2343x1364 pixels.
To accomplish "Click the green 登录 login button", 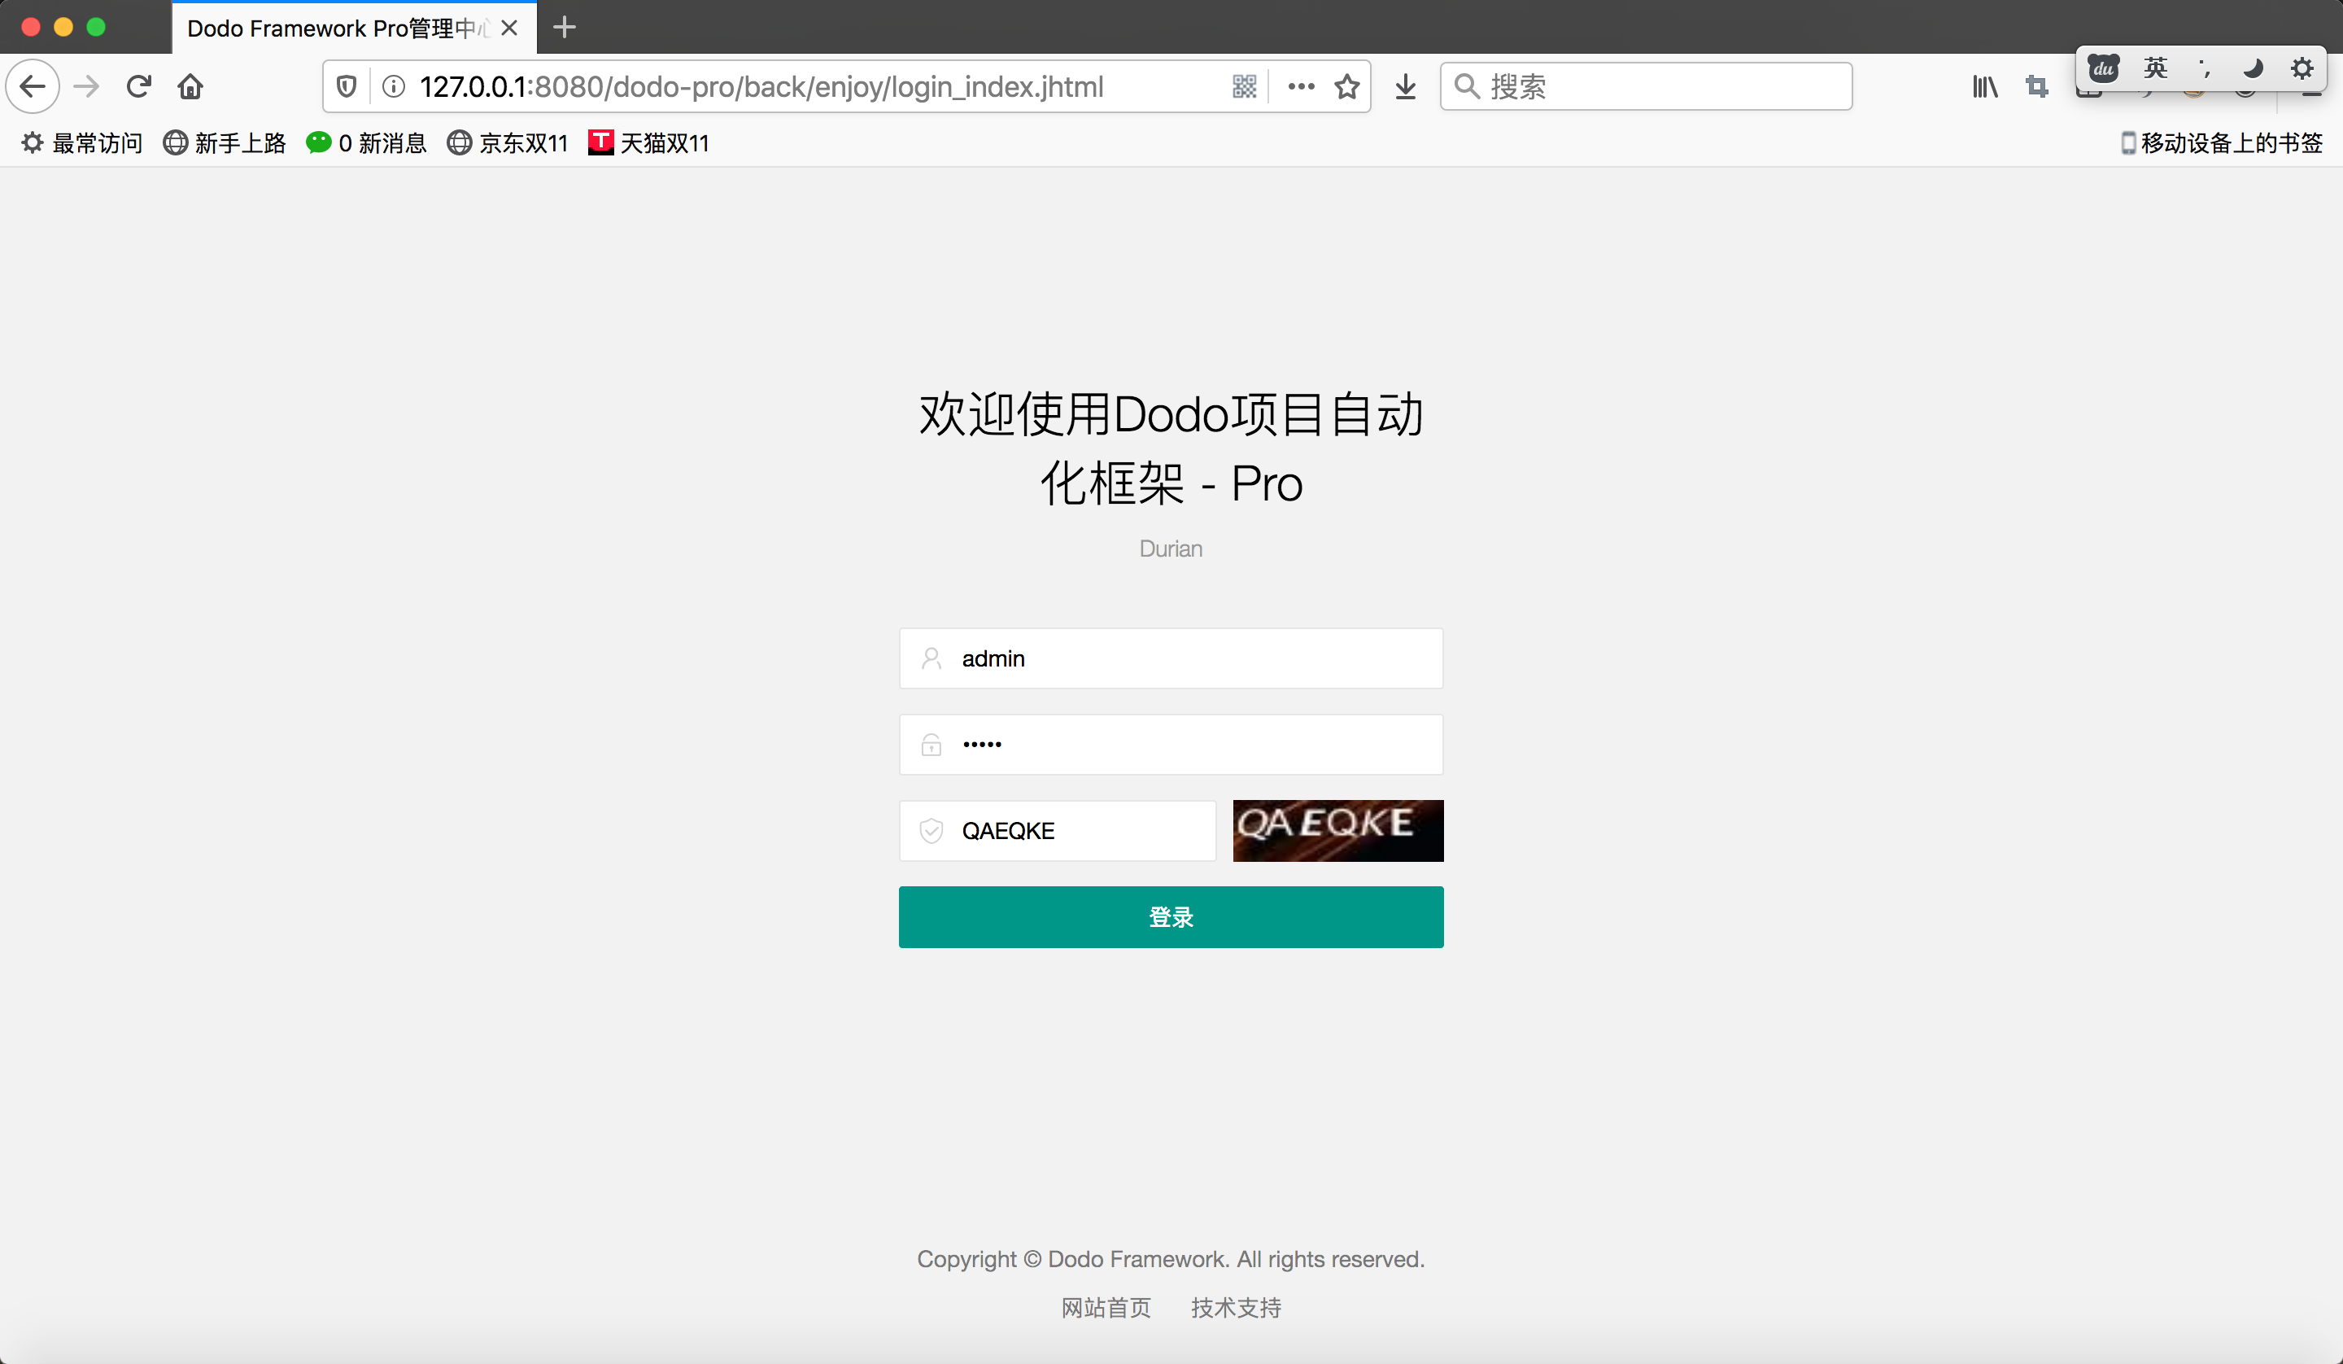I will pyautogui.click(x=1171, y=917).
